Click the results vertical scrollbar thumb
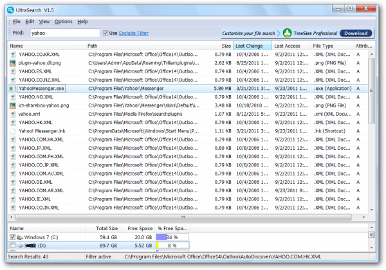 pyautogui.click(x=371, y=90)
